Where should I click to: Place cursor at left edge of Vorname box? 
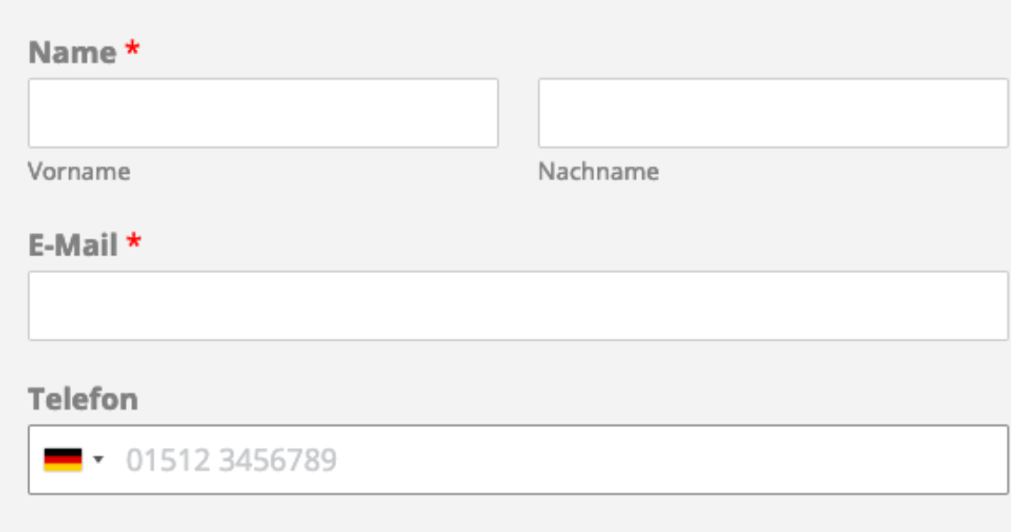click(x=37, y=113)
